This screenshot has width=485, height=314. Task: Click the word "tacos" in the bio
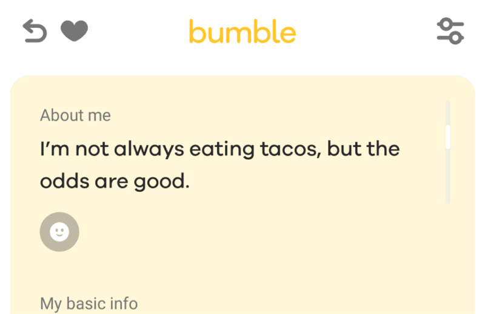pyautogui.click(x=290, y=149)
